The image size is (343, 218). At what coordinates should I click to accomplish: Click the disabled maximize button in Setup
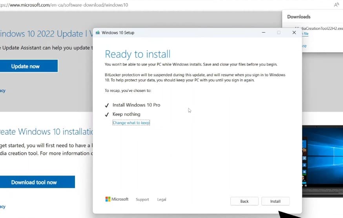pos(279,33)
